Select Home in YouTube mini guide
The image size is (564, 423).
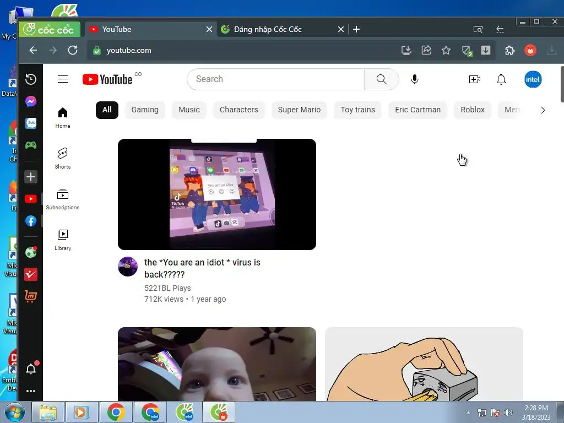click(x=63, y=118)
